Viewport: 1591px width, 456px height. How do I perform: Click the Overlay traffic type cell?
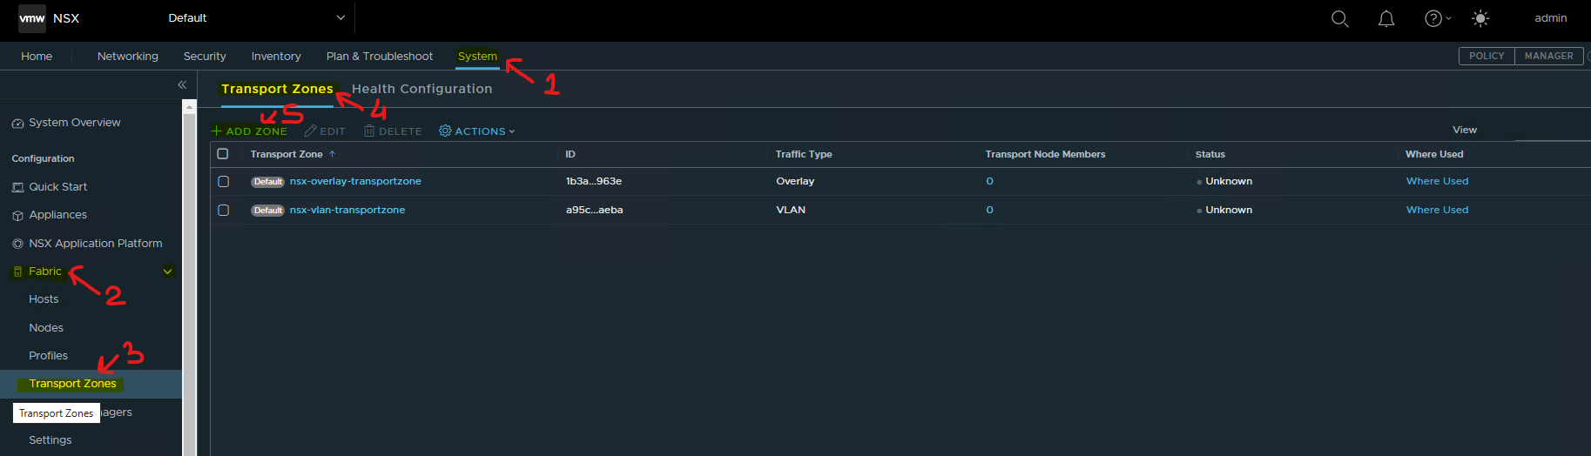pos(795,181)
